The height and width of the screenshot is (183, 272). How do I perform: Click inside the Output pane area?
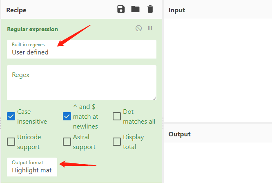pyautogui.click(x=218, y=162)
